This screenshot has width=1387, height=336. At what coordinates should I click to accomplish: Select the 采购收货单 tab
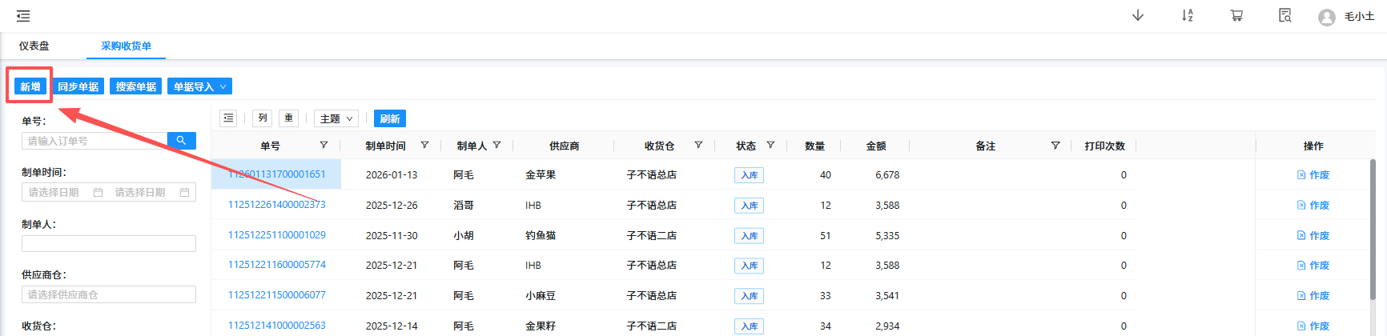(x=126, y=46)
